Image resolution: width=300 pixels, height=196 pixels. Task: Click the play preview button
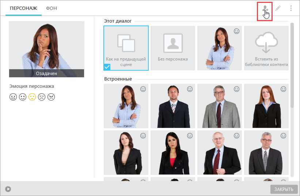click(x=8, y=189)
